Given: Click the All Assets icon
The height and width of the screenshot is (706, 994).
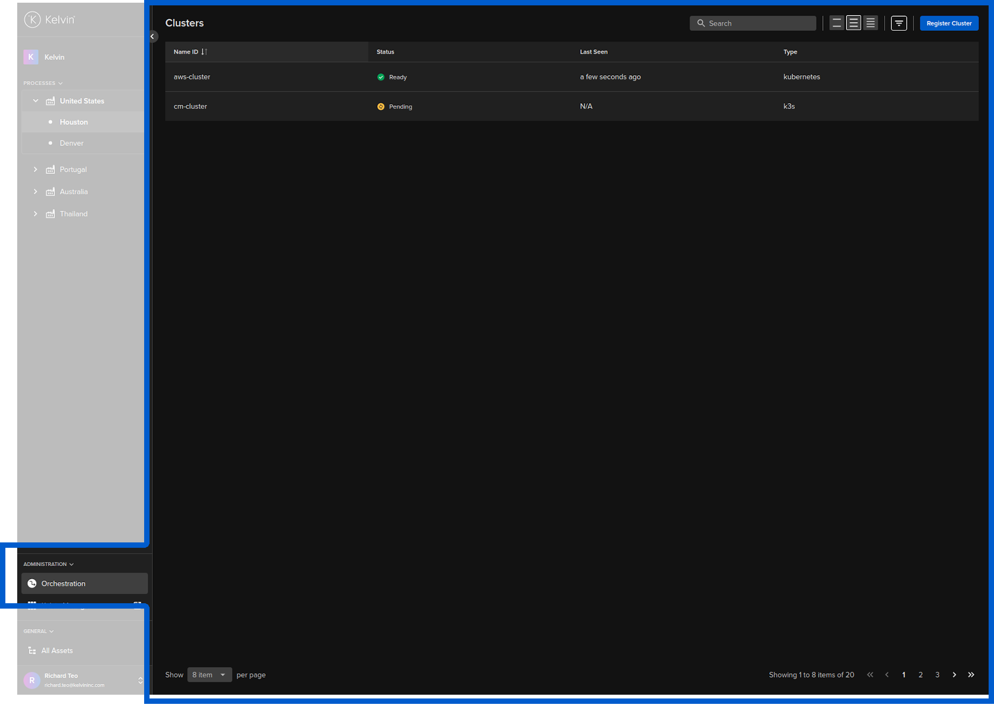Looking at the screenshot, I should coord(32,650).
